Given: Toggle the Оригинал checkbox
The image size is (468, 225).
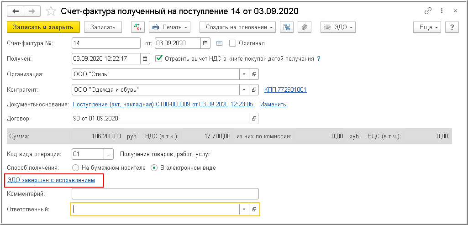Looking at the screenshot, I should [232, 43].
